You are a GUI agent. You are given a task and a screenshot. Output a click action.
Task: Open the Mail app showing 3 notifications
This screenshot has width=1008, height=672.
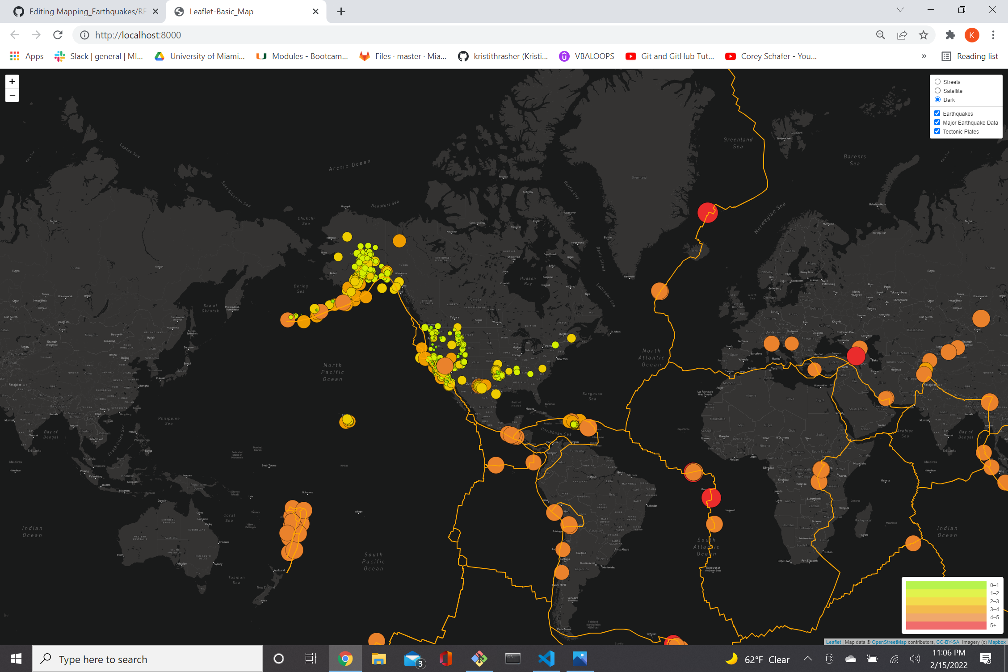tap(412, 658)
